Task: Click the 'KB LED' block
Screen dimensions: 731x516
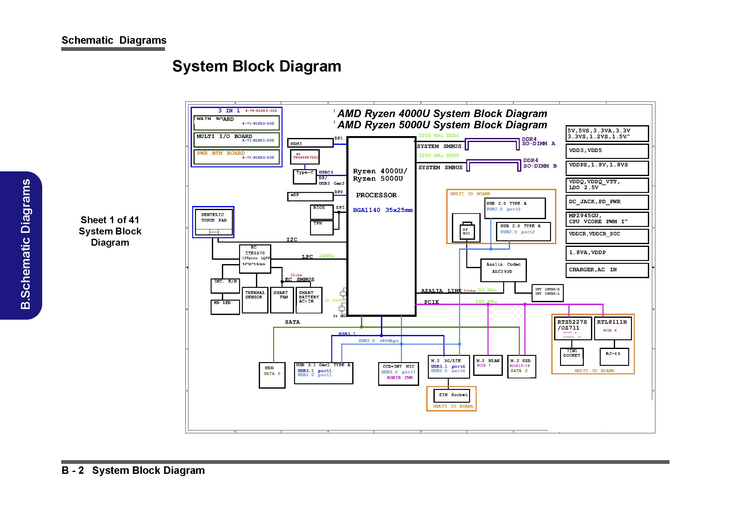Action: pos(225,307)
